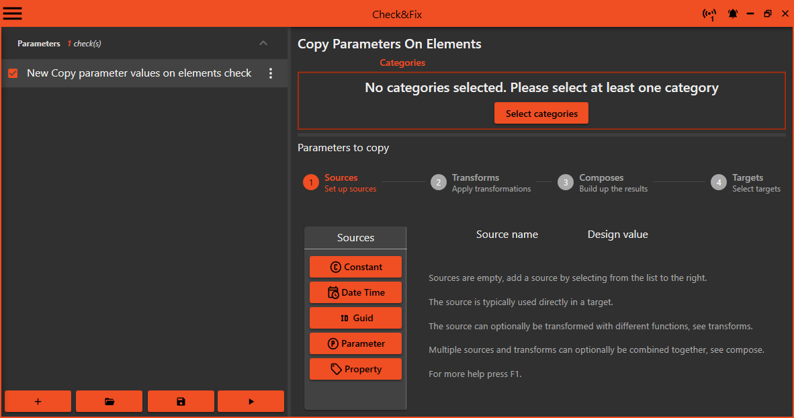Screen dimensions: 794x418
Task: Save the current check
Action: [x=181, y=401]
